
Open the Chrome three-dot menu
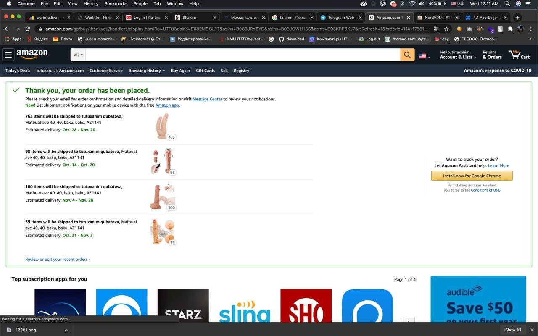point(531,29)
